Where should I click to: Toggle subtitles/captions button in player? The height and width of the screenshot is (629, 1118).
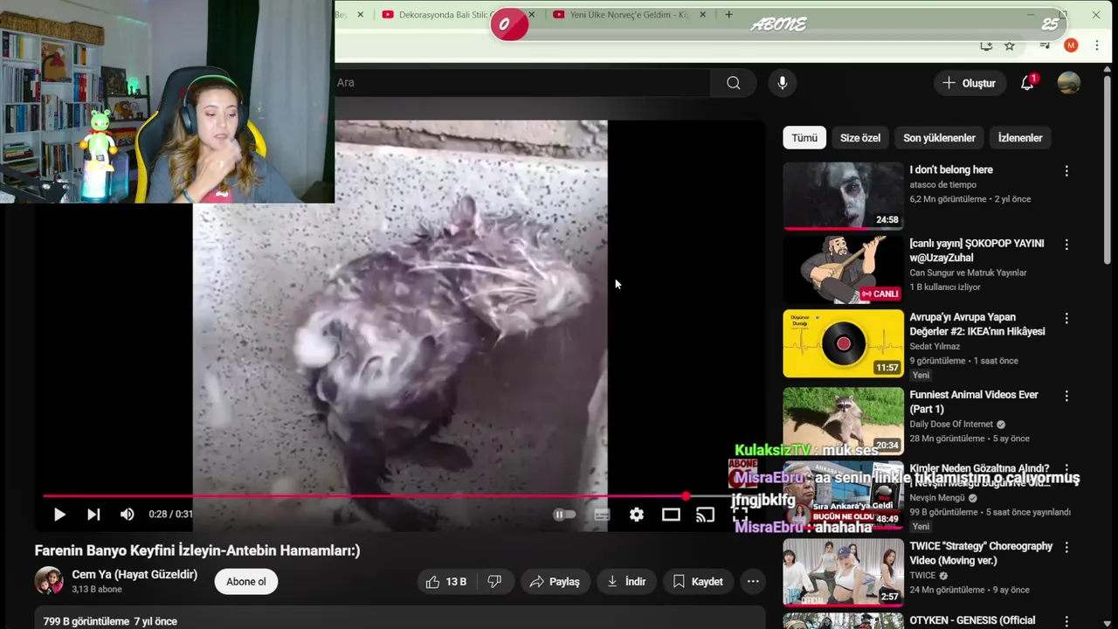[x=602, y=515]
